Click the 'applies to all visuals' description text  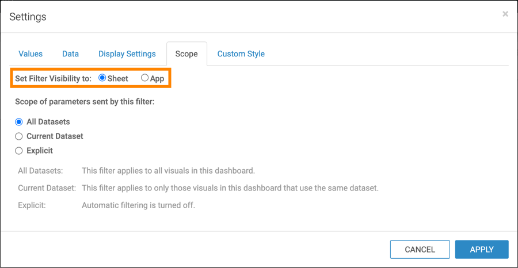pyautogui.click(x=168, y=171)
